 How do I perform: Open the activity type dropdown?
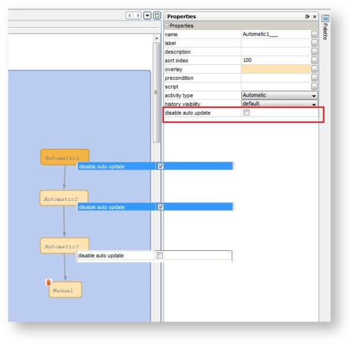(x=314, y=95)
